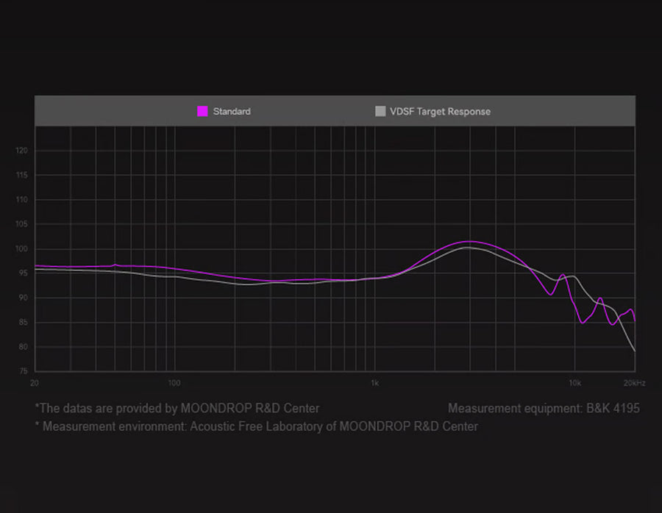The height and width of the screenshot is (513, 662).
Task: Click the 1k label on the frequency axis
Action: click(x=374, y=384)
